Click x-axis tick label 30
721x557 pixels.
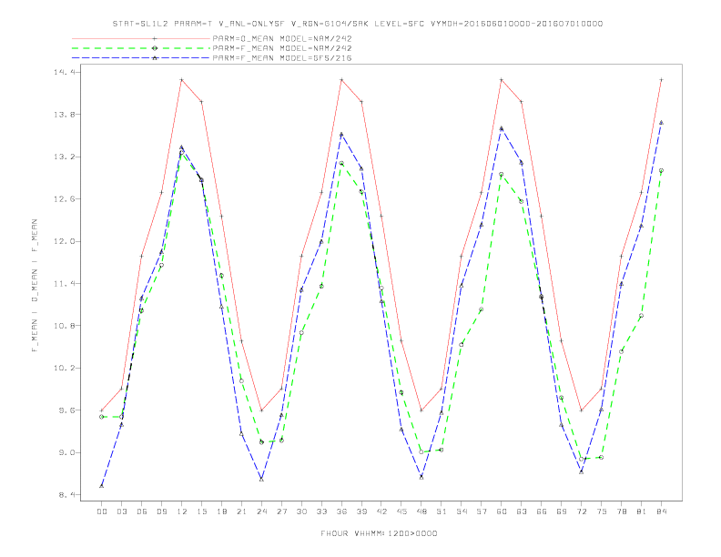point(301,511)
